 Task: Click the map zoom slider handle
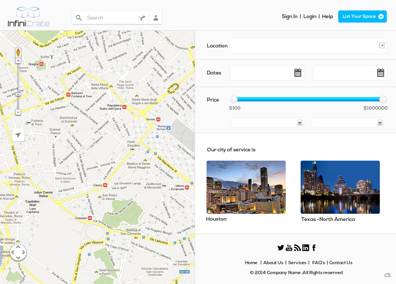[x=18, y=94]
